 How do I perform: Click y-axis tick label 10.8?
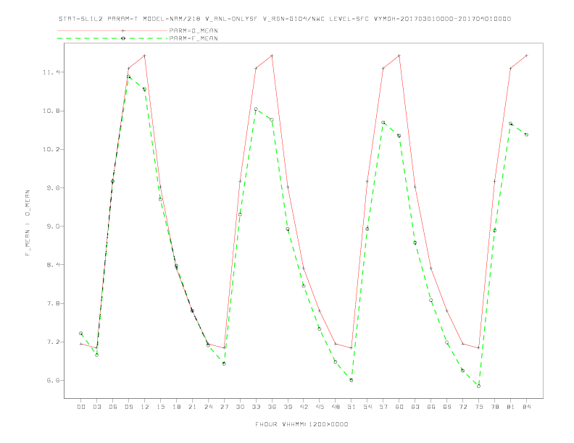pos(51,111)
